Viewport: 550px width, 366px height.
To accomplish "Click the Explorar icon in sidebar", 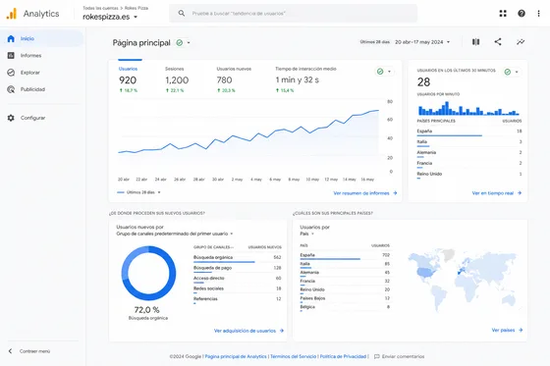I will (11, 73).
